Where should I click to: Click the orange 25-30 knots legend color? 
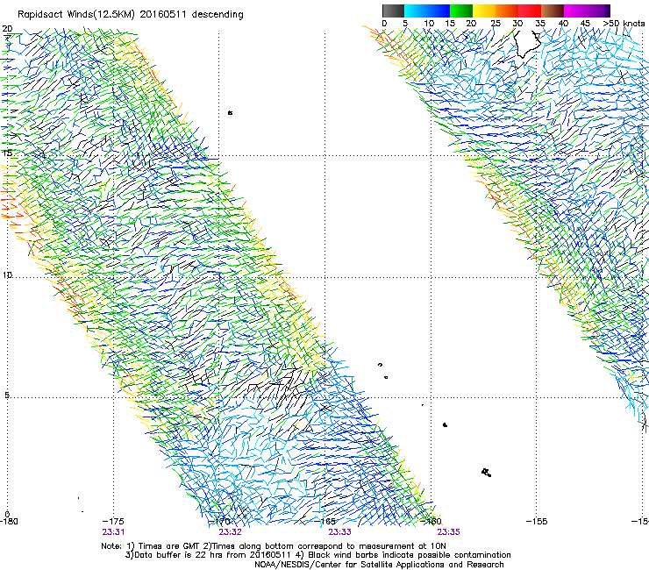pyautogui.click(x=507, y=11)
